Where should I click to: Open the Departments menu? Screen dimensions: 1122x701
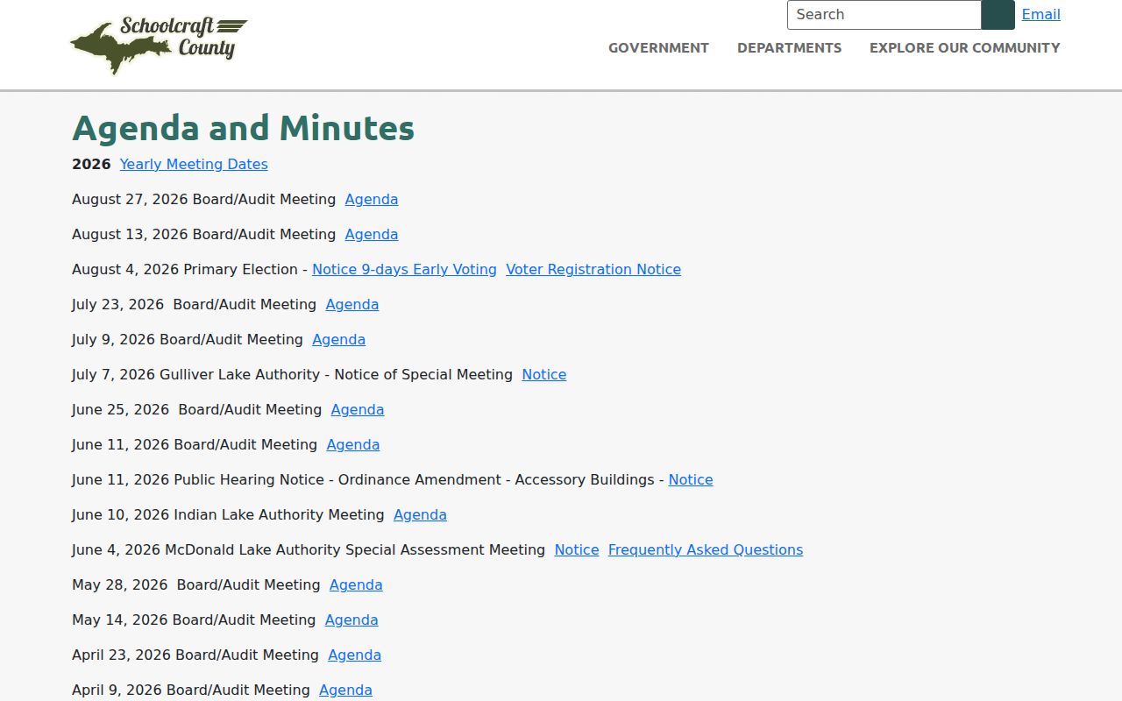point(789,48)
